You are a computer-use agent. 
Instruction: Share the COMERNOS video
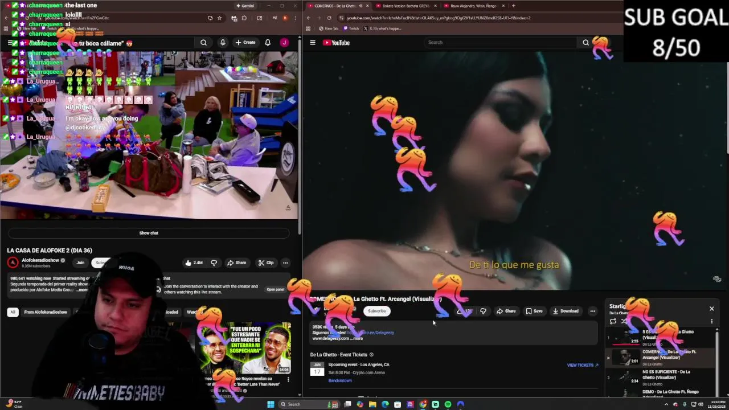(x=506, y=311)
